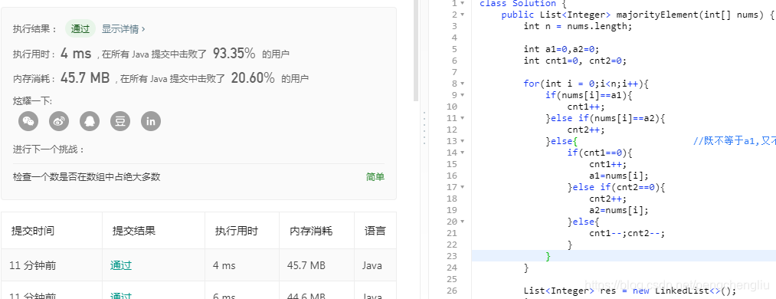Screen dimensions: 776x299
Task: Share result via WeChat icon
Action: pyautogui.click(x=28, y=121)
